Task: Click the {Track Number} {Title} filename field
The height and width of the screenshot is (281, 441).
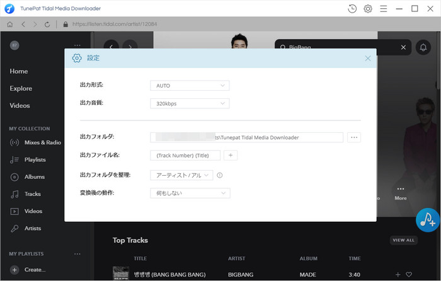Action: (x=185, y=155)
